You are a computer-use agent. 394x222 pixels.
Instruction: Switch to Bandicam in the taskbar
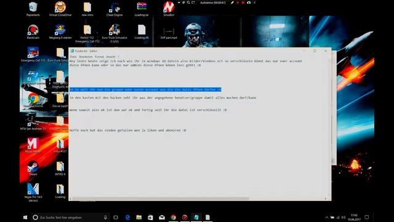(185, 217)
